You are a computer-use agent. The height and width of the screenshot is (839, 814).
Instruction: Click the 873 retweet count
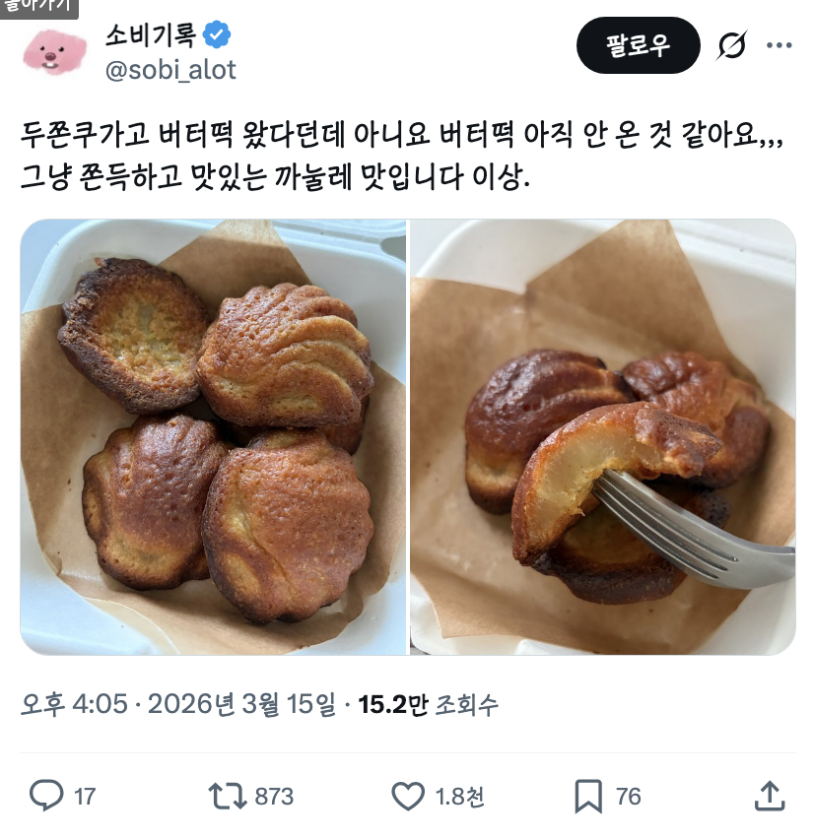274,797
